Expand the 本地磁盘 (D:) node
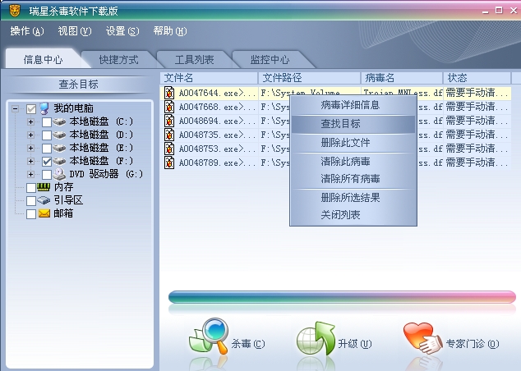 [30, 135]
